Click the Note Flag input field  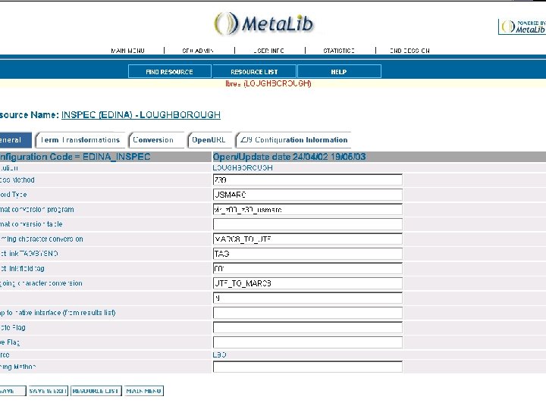[x=307, y=328]
